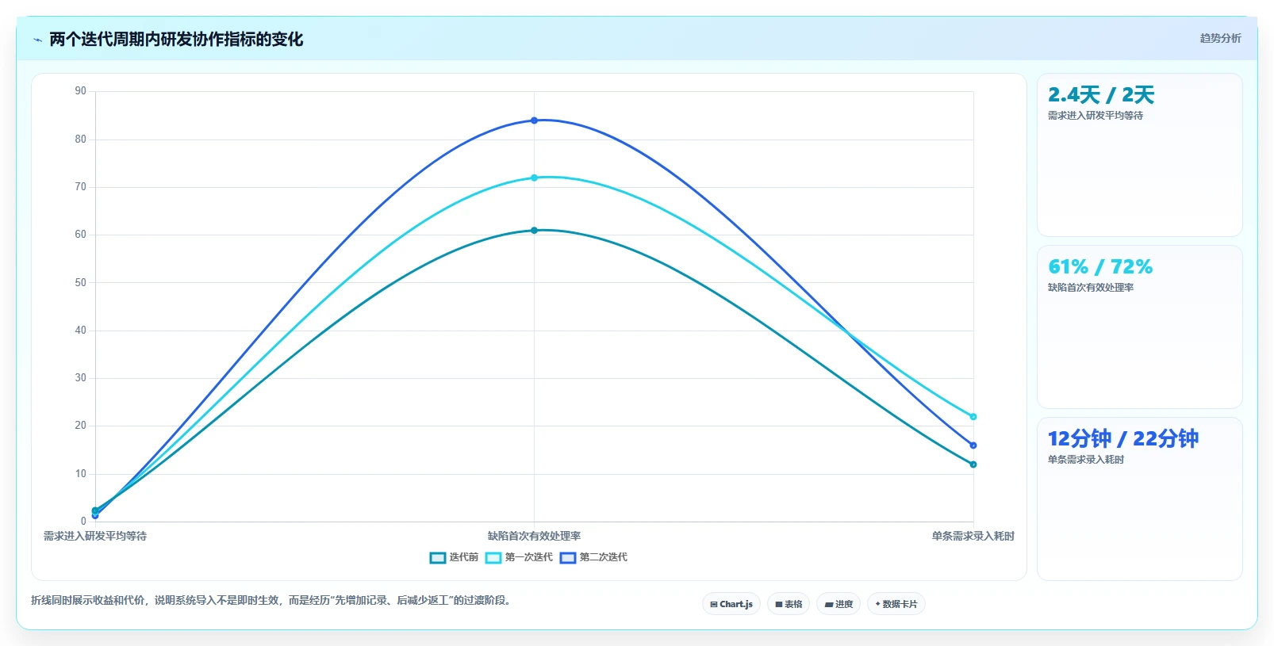The height and width of the screenshot is (646, 1274).
Task: Click the x-axis label 单条需求录入耗时
Action: tap(973, 537)
